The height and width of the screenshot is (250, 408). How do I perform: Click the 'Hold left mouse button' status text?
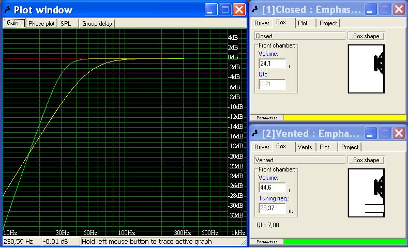pos(146,242)
